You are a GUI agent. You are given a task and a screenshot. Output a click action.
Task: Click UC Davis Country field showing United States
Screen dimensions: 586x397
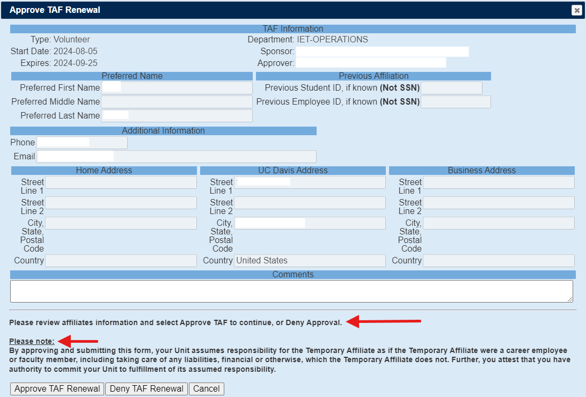coord(310,261)
